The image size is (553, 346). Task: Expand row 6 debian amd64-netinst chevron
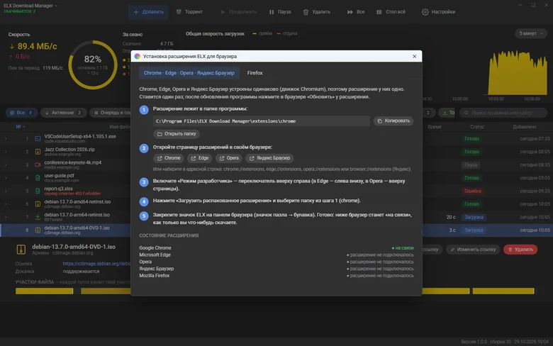click(6, 204)
